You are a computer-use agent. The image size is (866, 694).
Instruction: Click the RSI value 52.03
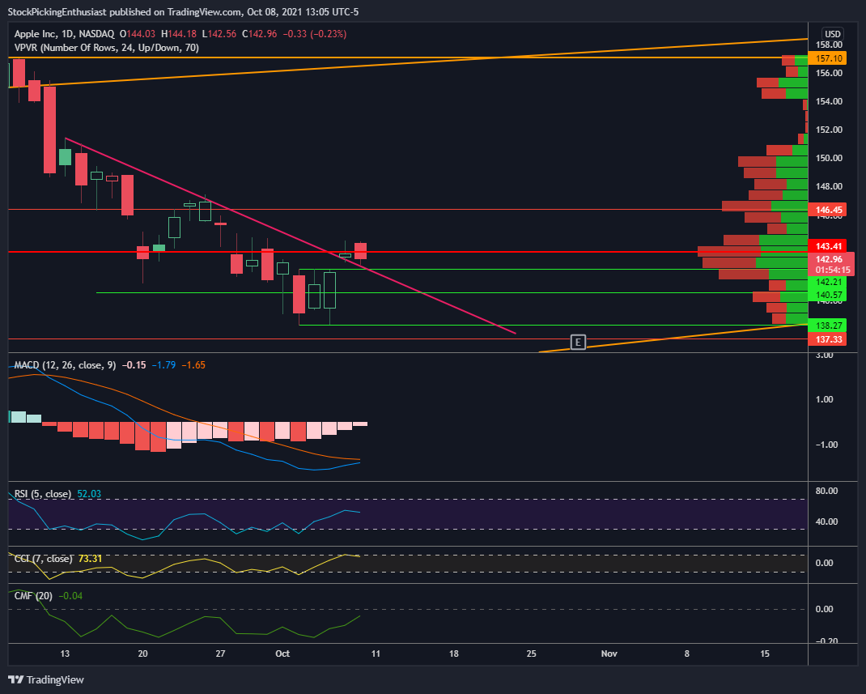point(89,494)
